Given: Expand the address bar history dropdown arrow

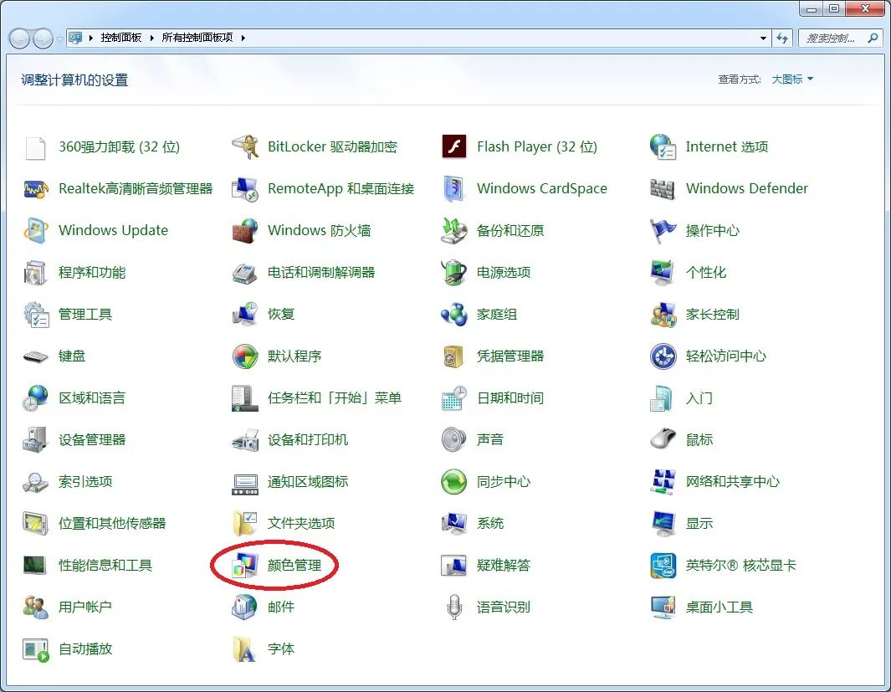Looking at the screenshot, I should (x=763, y=38).
